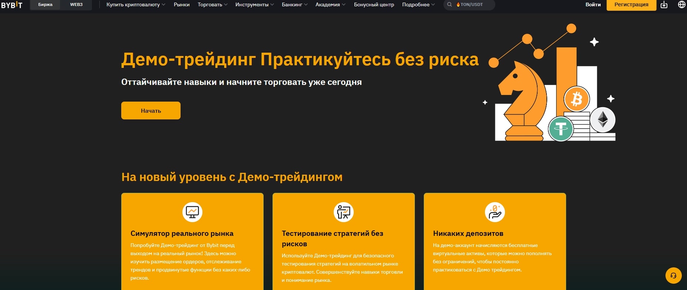Click the search magnifier icon

(450, 5)
